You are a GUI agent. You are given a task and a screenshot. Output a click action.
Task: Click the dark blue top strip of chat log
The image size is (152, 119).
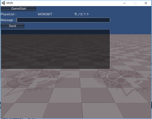55,32
